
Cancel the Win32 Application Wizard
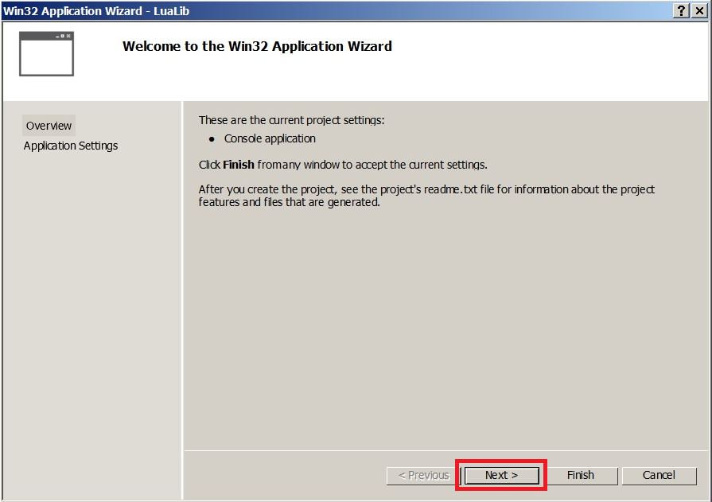point(659,475)
